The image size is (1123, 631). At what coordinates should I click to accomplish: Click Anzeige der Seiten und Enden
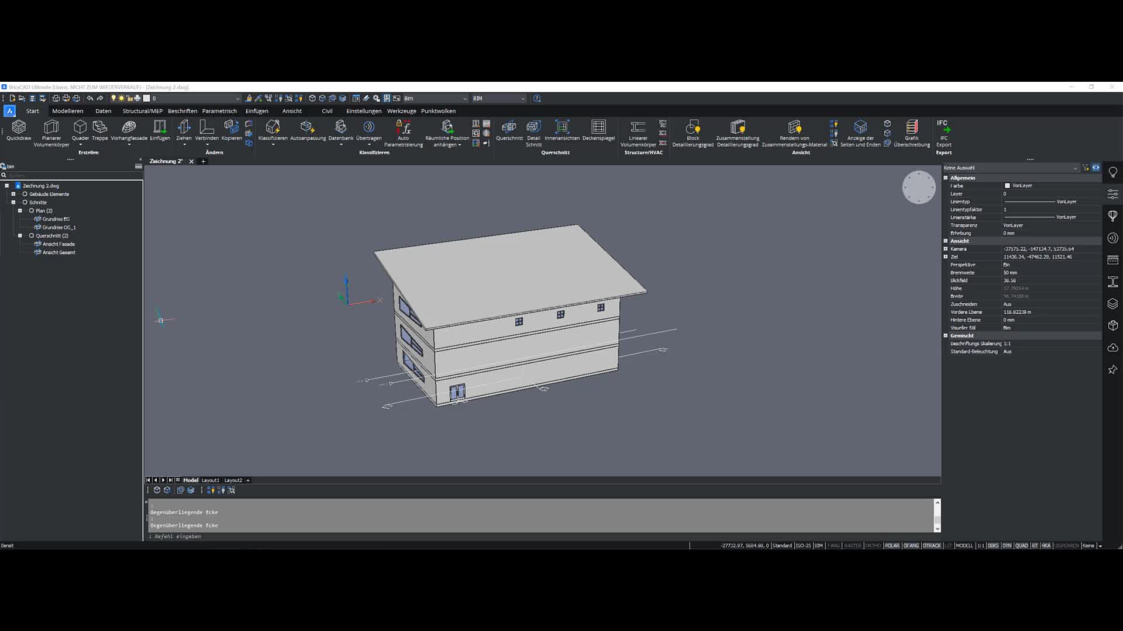(860, 133)
